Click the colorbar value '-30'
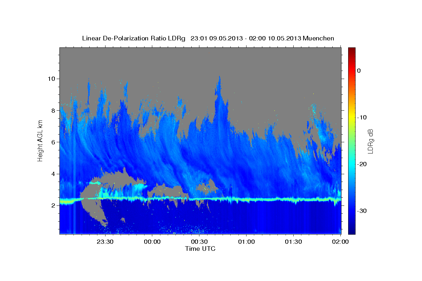Screen dimensions: 422x281 (362, 211)
